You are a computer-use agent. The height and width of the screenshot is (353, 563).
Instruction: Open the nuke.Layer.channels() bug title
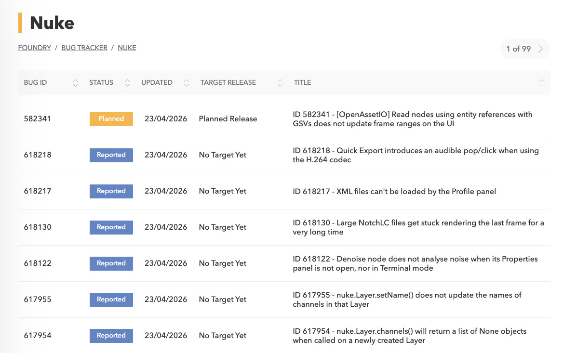click(410, 336)
